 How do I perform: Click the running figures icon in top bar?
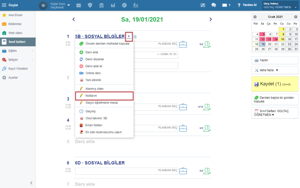[136, 5]
